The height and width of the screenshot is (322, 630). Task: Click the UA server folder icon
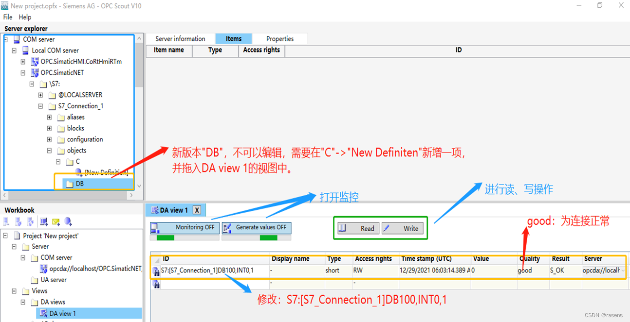pyautogui.click(x=35, y=280)
